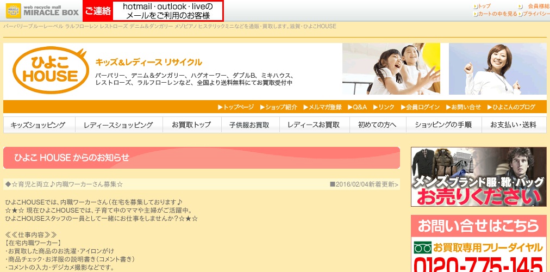Click the ひよこ HOUSE logo
Screen dimensions: 550x272
click(50, 71)
